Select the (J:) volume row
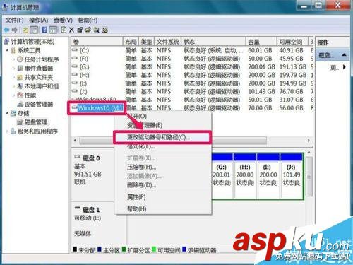 (x=193, y=92)
